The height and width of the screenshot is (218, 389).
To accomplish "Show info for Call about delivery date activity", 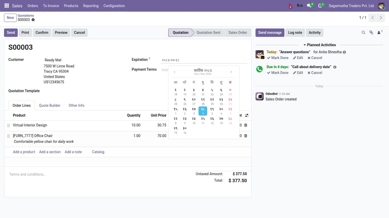I will point(335,67).
